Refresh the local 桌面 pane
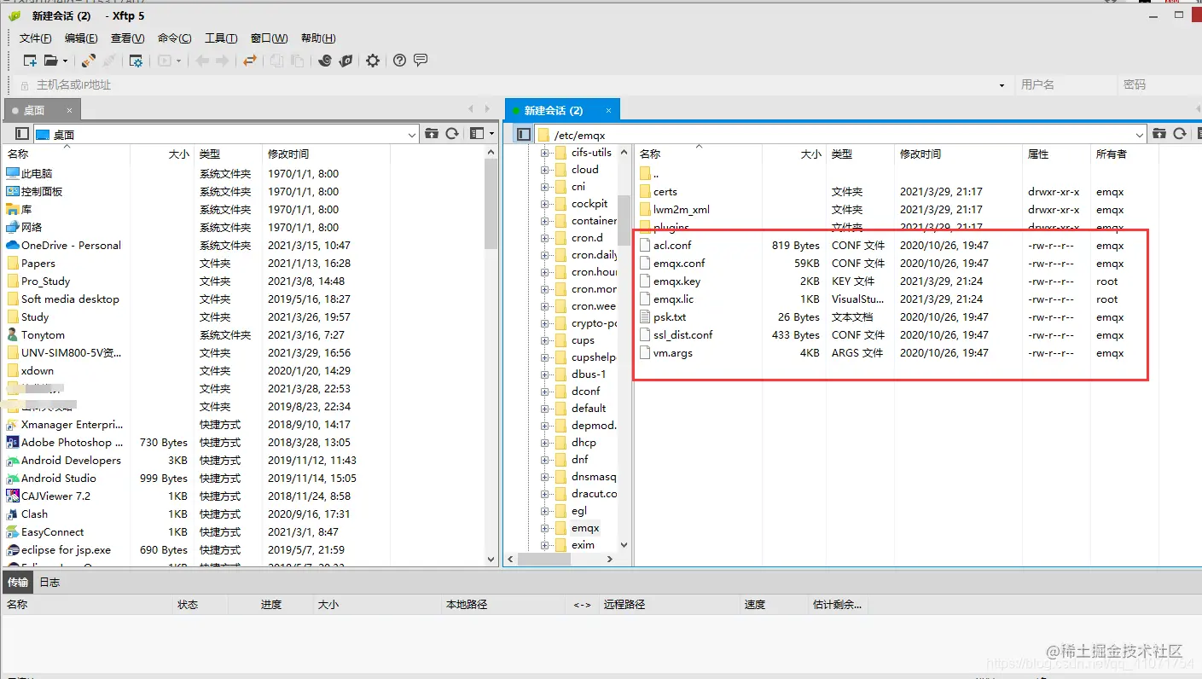Screen dimensions: 1202x679 pos(452,134)
